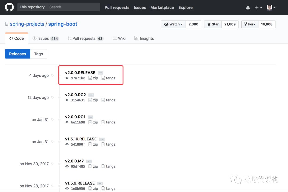This screenshot has height=192, width=288.
Task: Download v2.0.0.RELEASE tar.gz archive
Action: (x=108, y=78)
